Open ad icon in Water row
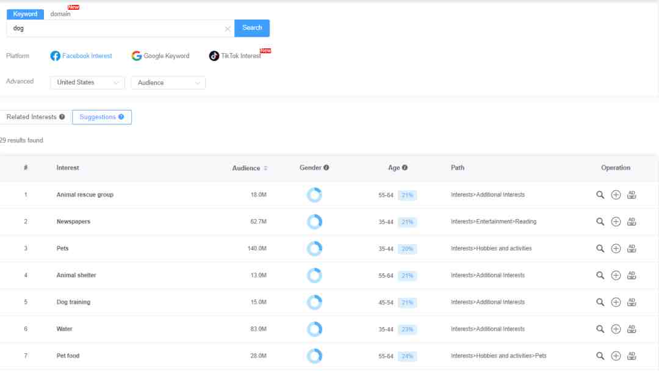The image size is (659, 371). point(632,330)
